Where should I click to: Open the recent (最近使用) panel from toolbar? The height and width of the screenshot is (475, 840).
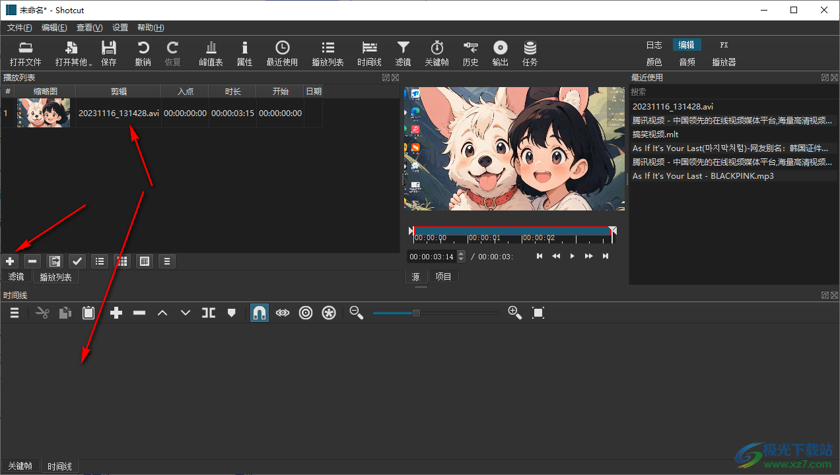point(282,53)
